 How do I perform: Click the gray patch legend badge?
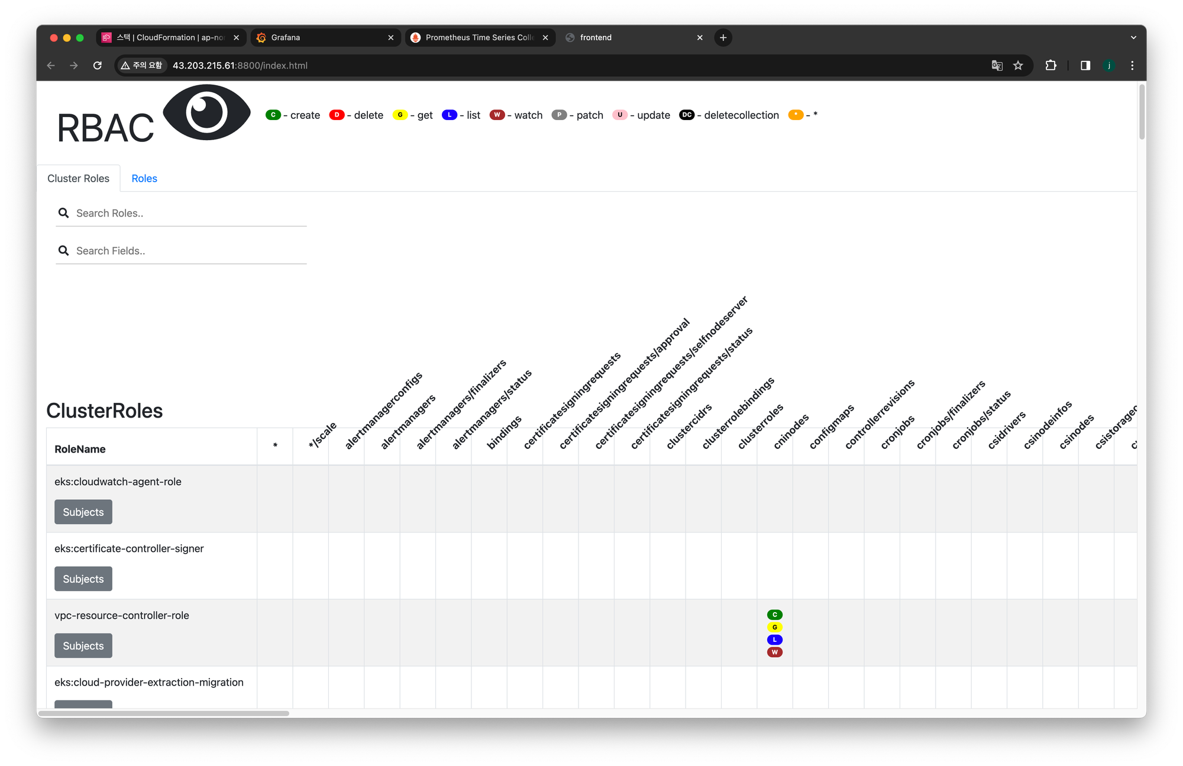(x=559, y=115)
